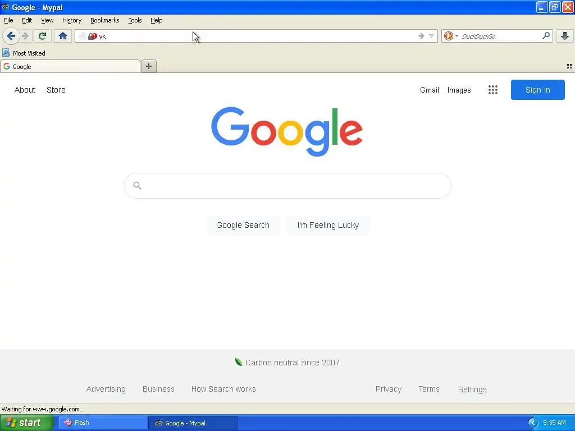Screen dimensions: 575x431
Task: Go back with the back arrow button
Action: [x=11, y=36]
